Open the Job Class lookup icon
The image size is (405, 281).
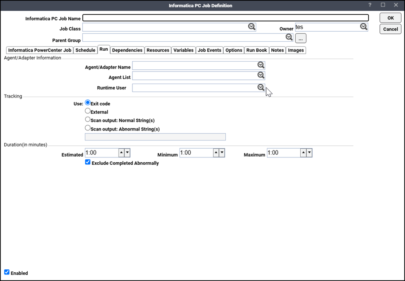(x=251, y=26)
